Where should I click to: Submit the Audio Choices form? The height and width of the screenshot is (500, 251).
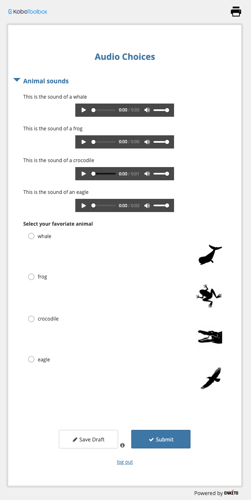pyautogui.click(x=161, y=439)
